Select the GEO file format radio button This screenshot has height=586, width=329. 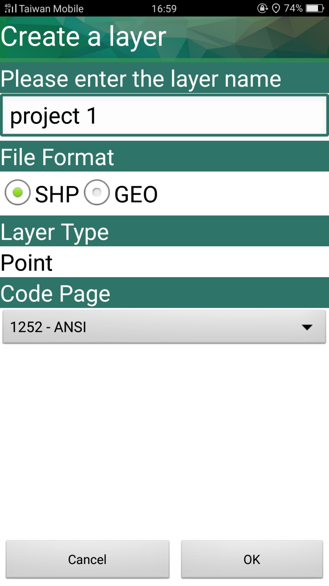click(97, 193)
